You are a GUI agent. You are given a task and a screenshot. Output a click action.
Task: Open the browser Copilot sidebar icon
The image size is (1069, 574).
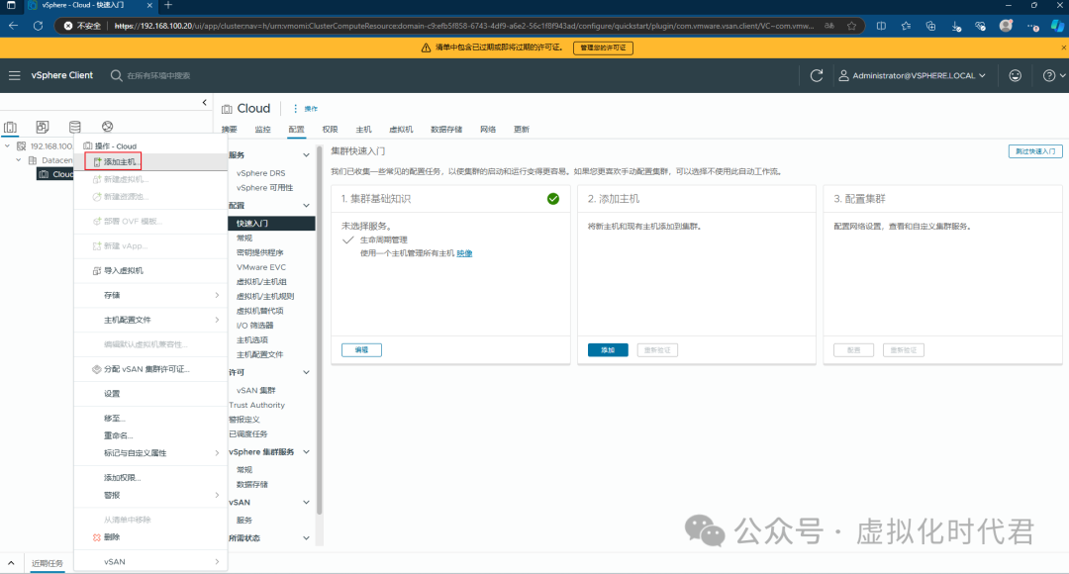tap(1057, 26)
